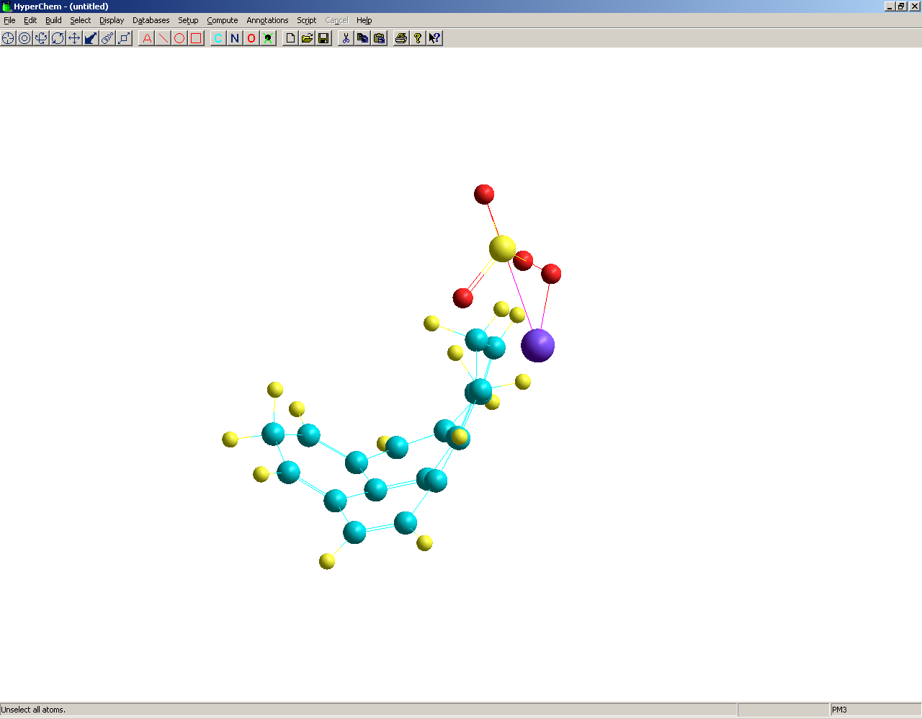
Task: Open the Select menu
Action: pyautogui.click(x=81, y=20)
